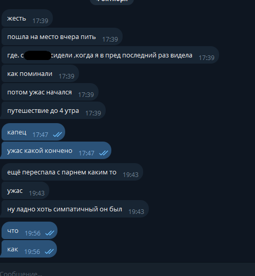Image resolution: width=255 pixels, height=276 pixels.
Task: Click the double-check icon on 'ужас какой кончено'
Action: click(104, 153)
